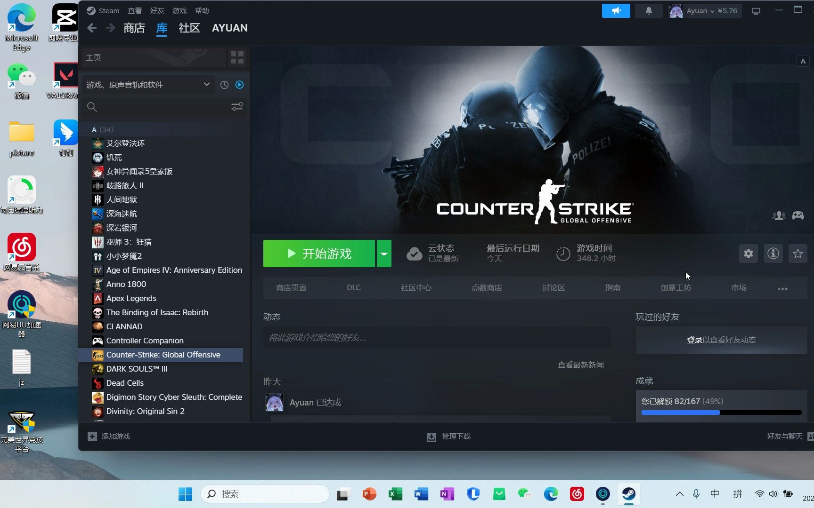This screenshot has height=508, width=814.
Task: Switch to the 商店 tab
Action: tap(134, 28)
